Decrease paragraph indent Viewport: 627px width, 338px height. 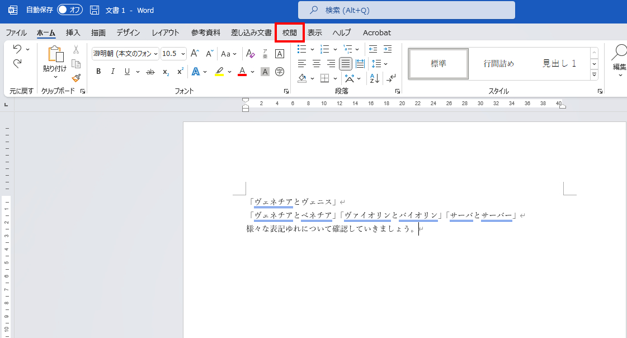tap(373, 49)
